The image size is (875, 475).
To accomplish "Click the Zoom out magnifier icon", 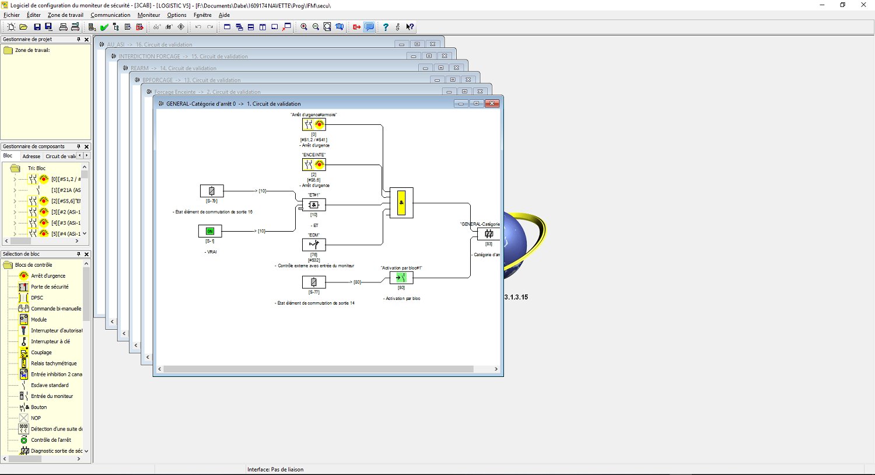I will tap(316, 27).
